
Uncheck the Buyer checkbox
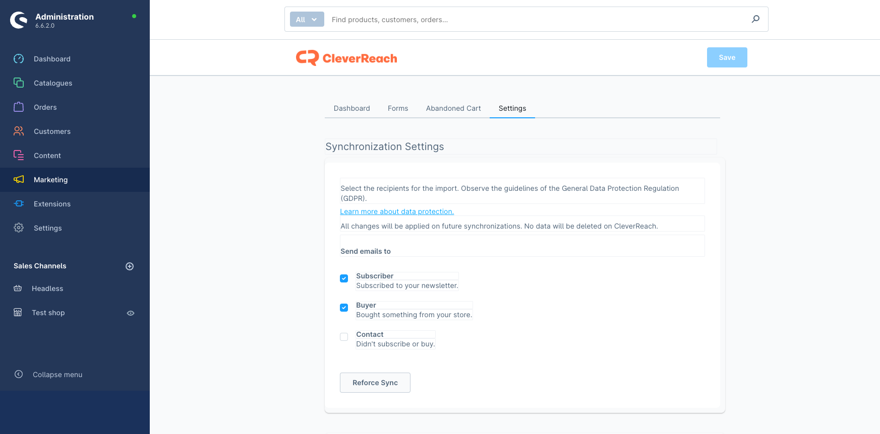344,308
